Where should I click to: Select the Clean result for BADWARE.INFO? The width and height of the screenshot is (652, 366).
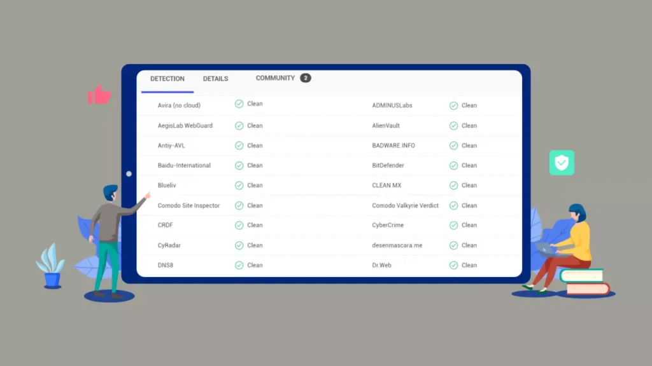[469, 146]
